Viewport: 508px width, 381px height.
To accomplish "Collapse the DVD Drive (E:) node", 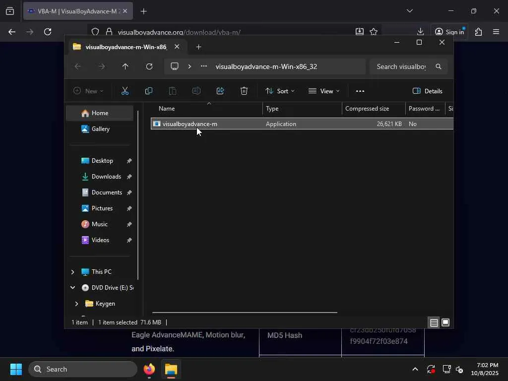I will coord(72,287).
